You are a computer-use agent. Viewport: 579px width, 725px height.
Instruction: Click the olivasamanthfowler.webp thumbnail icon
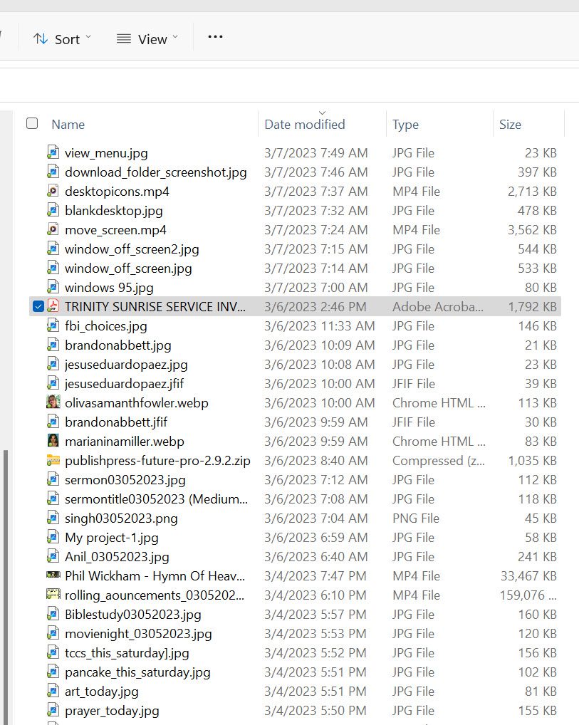tap(53, 402)
